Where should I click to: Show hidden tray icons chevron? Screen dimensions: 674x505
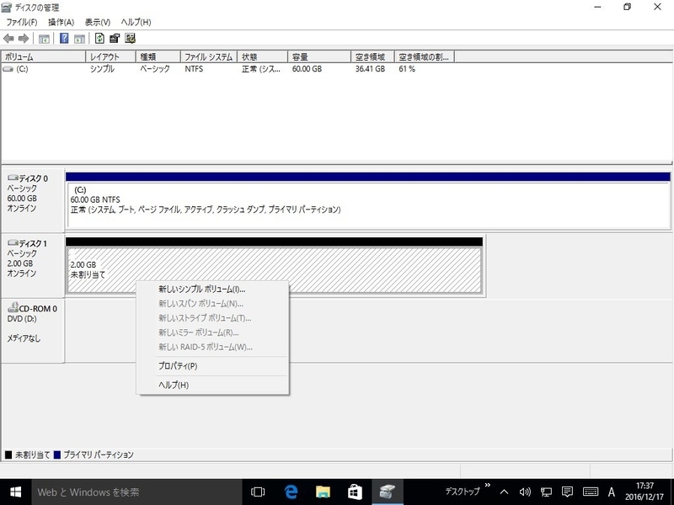coord(504,492)
